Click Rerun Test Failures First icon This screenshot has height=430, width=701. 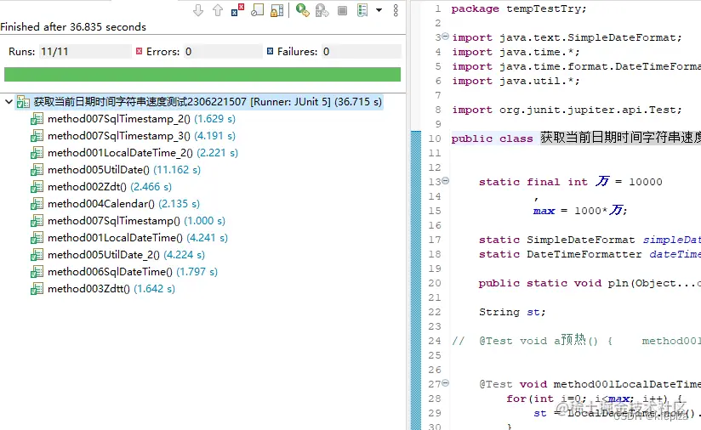point(322,10)
